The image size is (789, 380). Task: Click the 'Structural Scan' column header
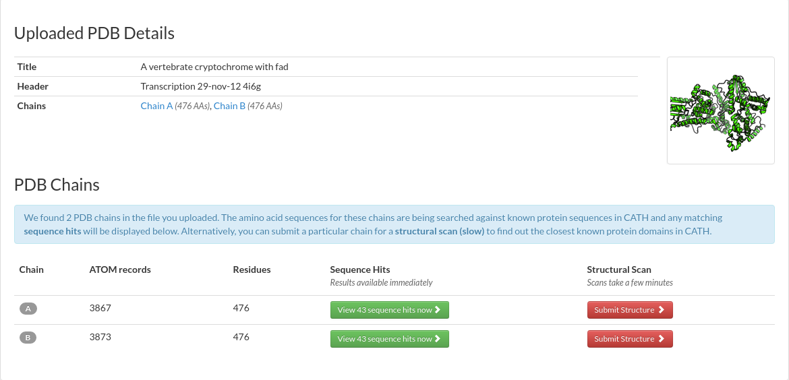pyautogui.click(x=618, y=270)
